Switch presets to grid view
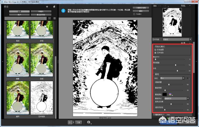This screenshot has width=199, height=127. coord(54,18)
